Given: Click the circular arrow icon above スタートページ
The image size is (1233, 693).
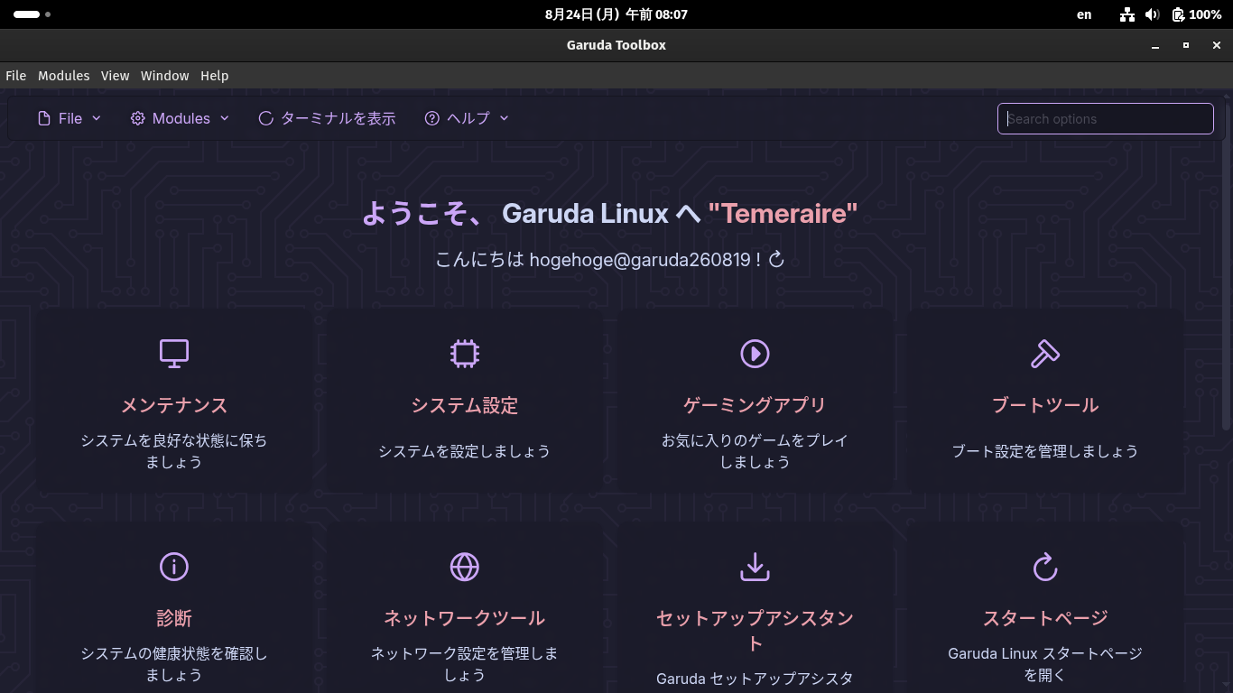Looking at the screenshot, I should tap(1045, 567).
